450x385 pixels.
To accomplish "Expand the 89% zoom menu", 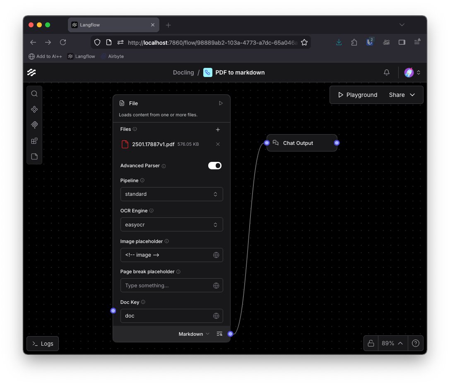I will [x=392, y=343].
